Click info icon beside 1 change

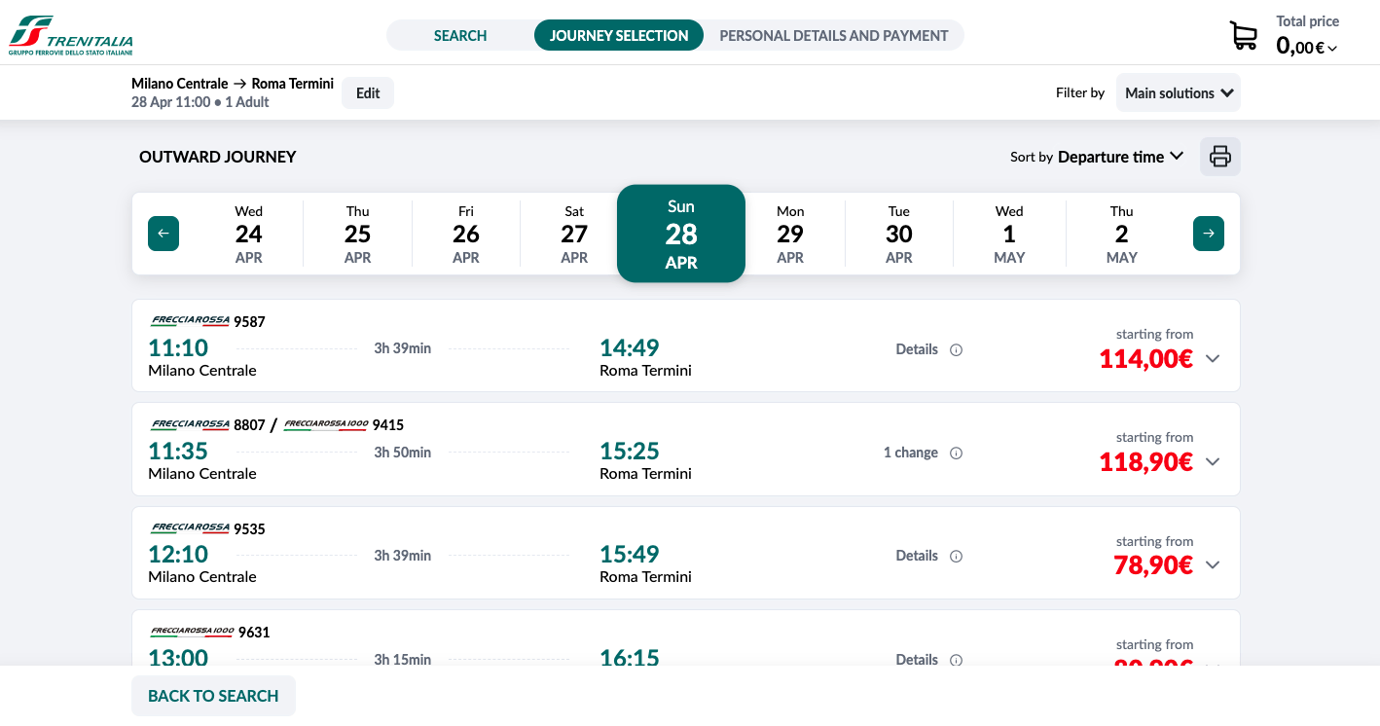pyautogui.click(x=956, y=454)
